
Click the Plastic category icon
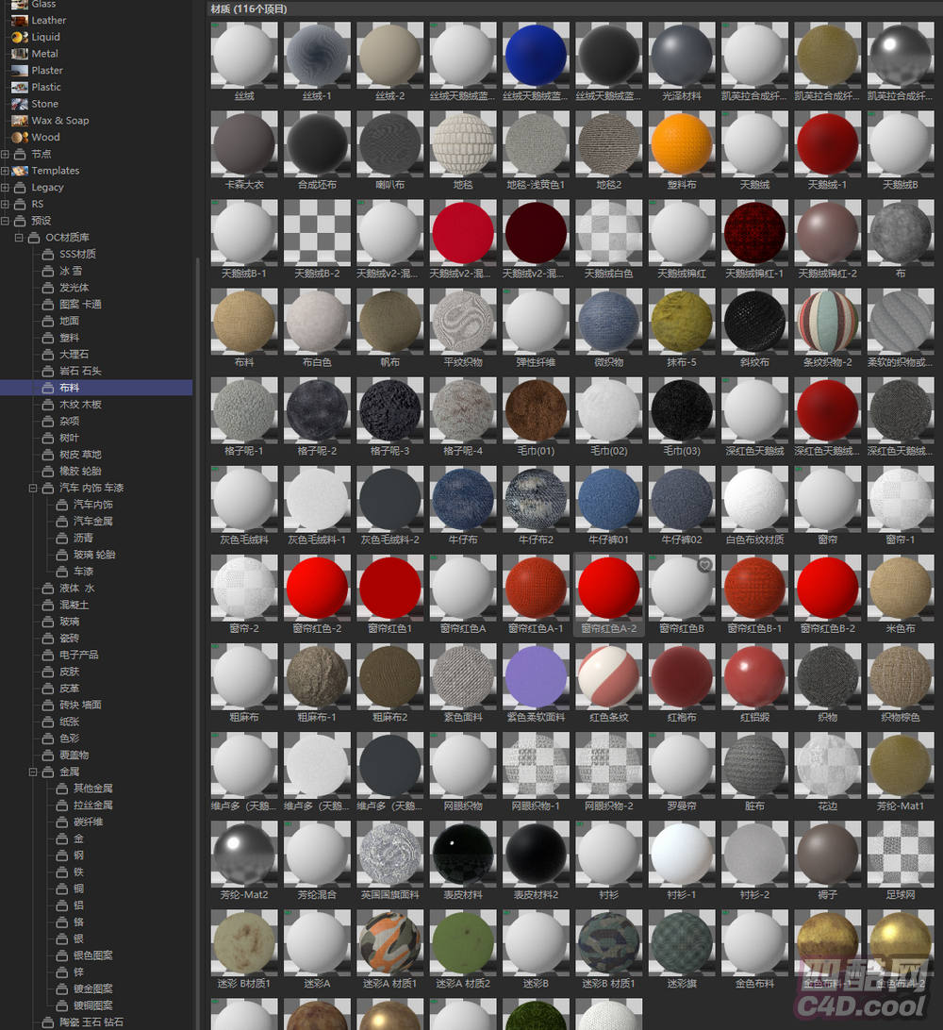(20, 87)
